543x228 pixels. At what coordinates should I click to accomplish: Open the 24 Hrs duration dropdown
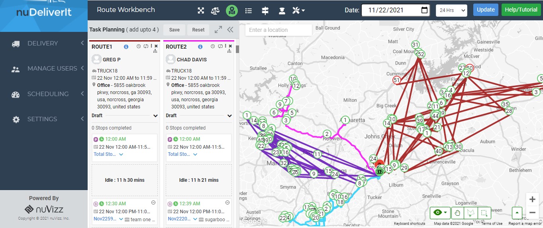(x=451, y=10)
